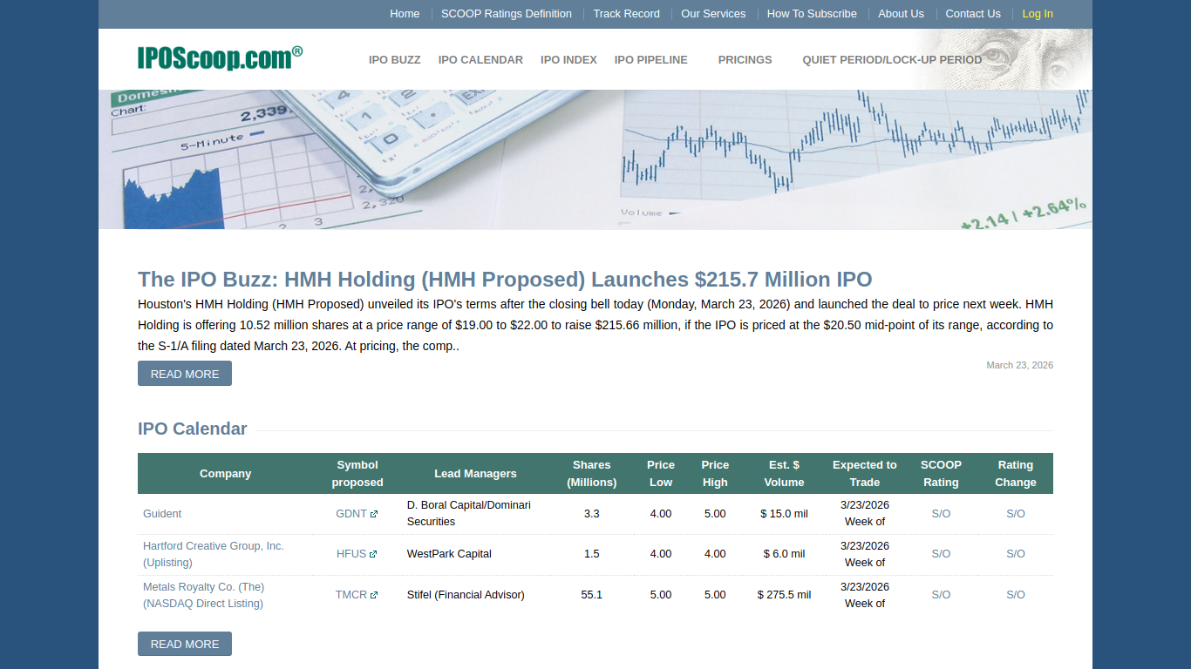This screenshot has height=669, width=1191.
Task: Click the 55.1 shares value
Action: coord(592,595)
